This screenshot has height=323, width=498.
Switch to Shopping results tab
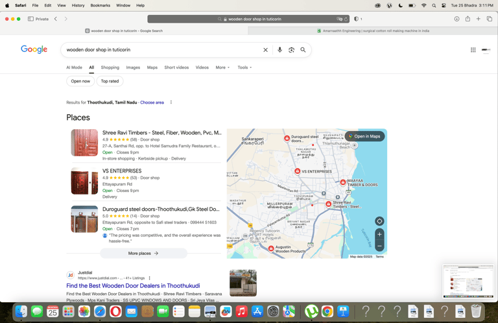point(110,67)
